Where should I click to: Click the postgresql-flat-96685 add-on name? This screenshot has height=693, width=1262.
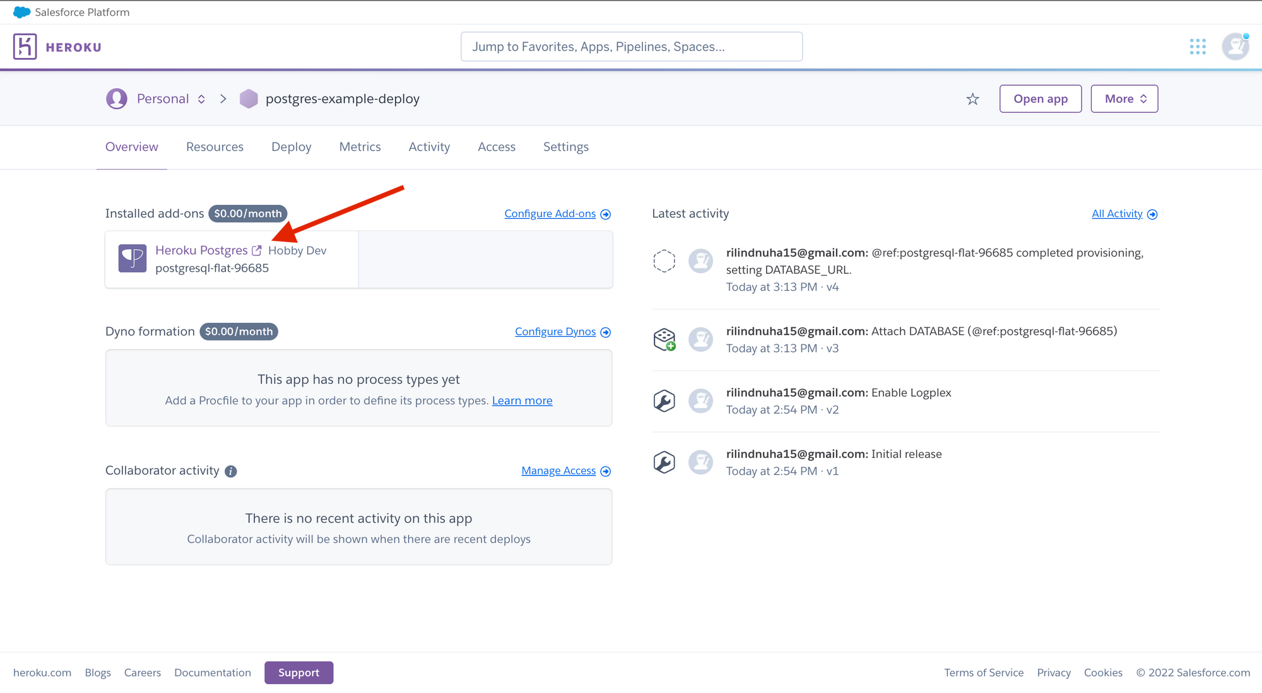point(212,268)
